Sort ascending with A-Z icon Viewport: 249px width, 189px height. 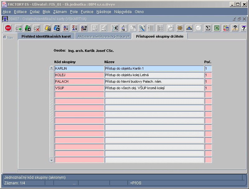[x=66, y=28]
